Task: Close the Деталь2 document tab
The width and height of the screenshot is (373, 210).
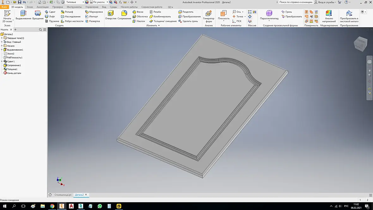Action: coord(86,195)
